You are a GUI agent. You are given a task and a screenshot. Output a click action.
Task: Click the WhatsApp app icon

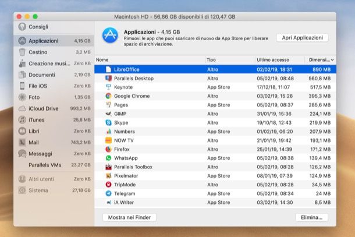coord(108,158)
